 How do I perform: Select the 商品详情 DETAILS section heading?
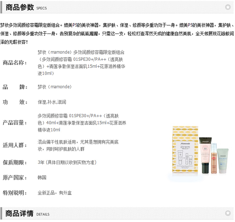pyautogui.click(x=26, y=214)
